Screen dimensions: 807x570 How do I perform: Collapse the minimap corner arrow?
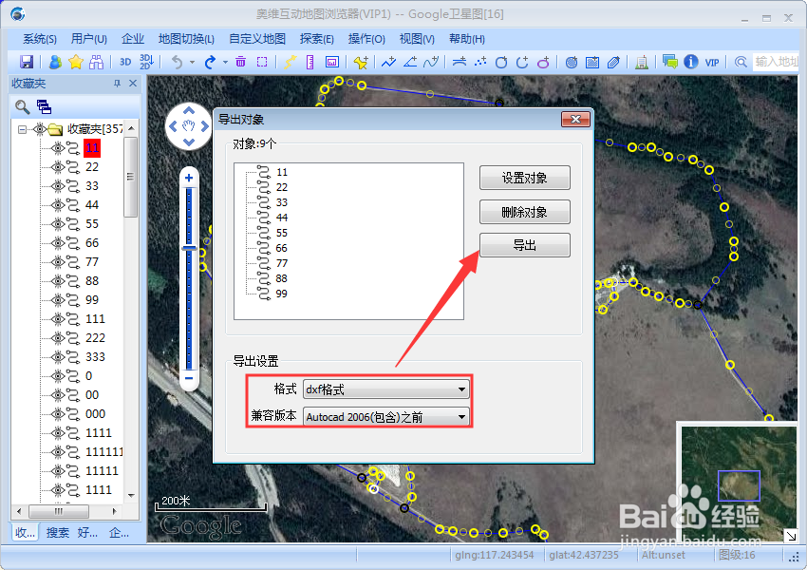(791, 536)
